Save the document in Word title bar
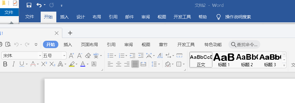Viewport: 295px width, 103px height. 29,5
